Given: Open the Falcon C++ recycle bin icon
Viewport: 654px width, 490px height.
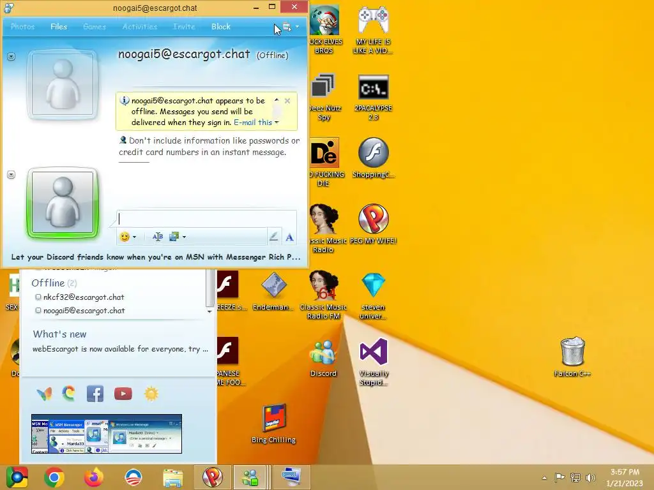Looking at the screenshot, I should (x=572, y=357).
